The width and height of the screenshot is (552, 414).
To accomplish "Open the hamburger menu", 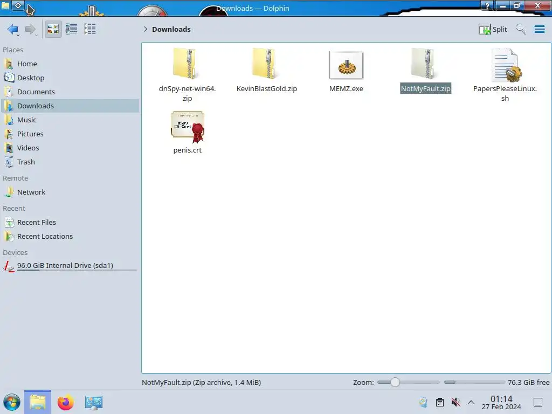I will [539, 29].
